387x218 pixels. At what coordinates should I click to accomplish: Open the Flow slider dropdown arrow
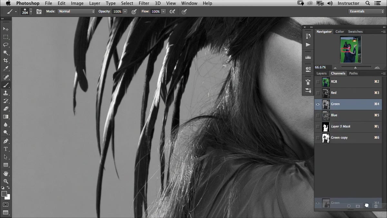tap(164, 12)
